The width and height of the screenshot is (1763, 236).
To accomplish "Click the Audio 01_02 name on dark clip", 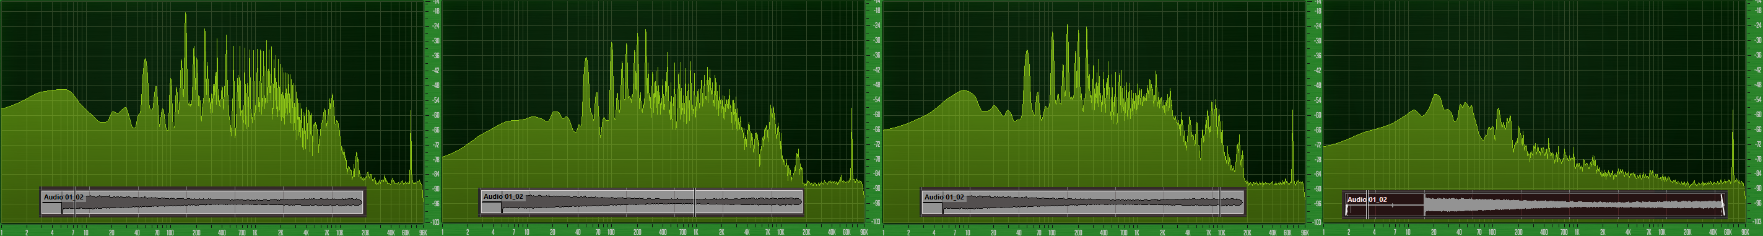I will coord(1367,199).
